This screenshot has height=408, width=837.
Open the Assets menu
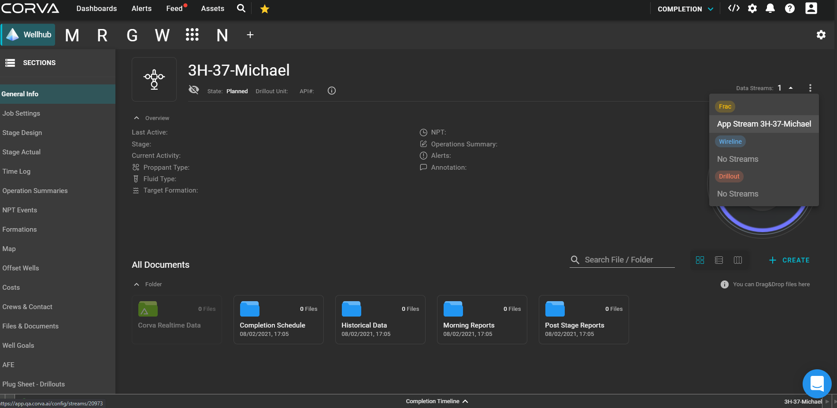click(212, 8)
